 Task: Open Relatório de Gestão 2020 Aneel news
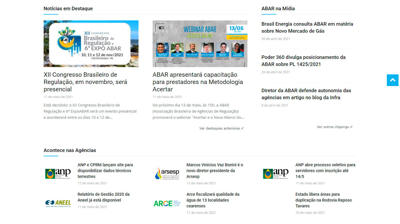103,197
